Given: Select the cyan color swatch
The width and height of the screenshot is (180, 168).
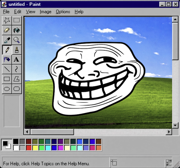Looking at the screenshot, I should click(48, 148).
